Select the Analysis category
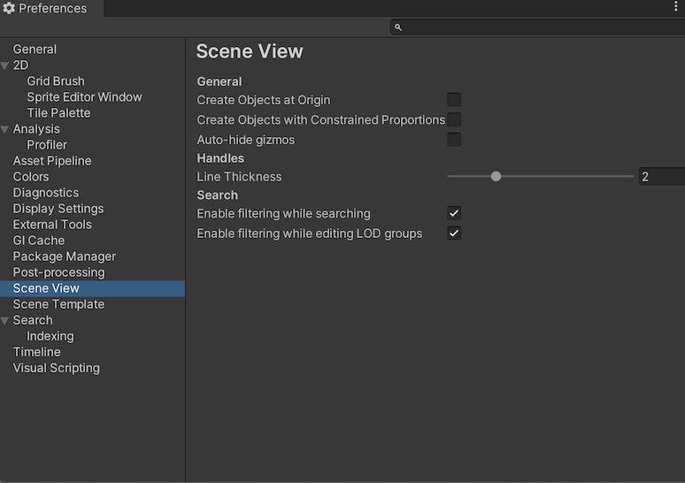This screenshot has height=483, width=685. (x=36, y=129)
